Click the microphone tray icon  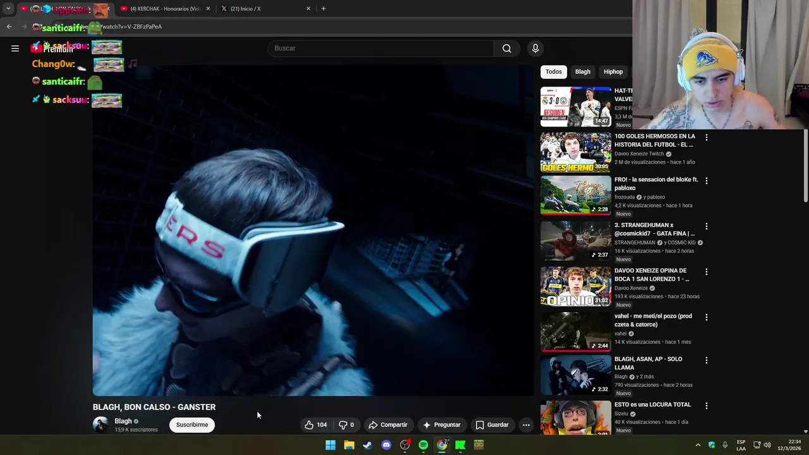tap(725, 445)
